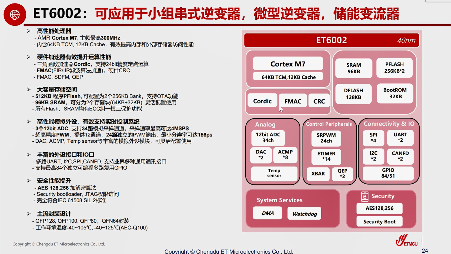The image size is (451, 254).
Task: Click the slide title 'ET6002:' text
Action: click(60, 14)
